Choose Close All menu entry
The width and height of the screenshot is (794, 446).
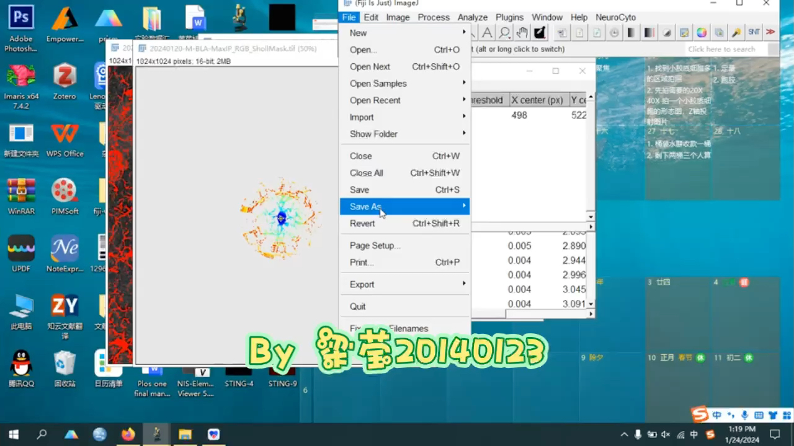[404, 172]
